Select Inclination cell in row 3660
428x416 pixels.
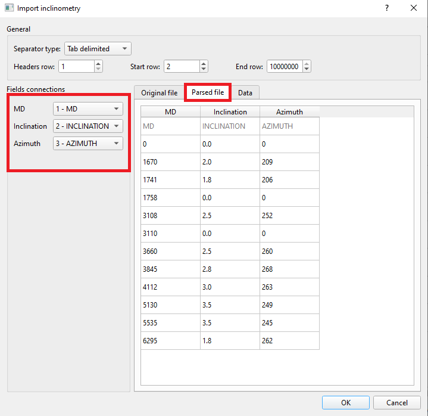click(230, 251)
